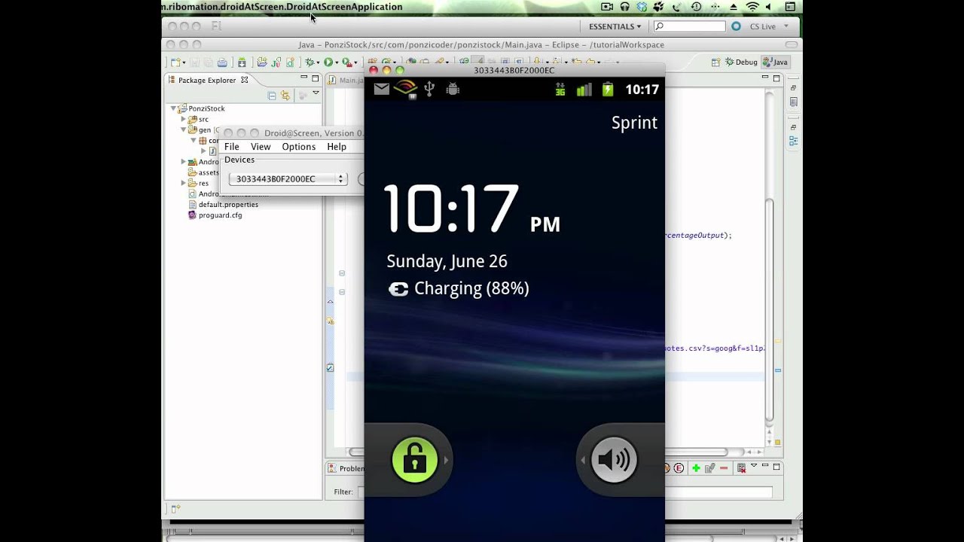Click the Time Machine icon in menu bar
The image size is (964, 542).
(x=696, y=7)
